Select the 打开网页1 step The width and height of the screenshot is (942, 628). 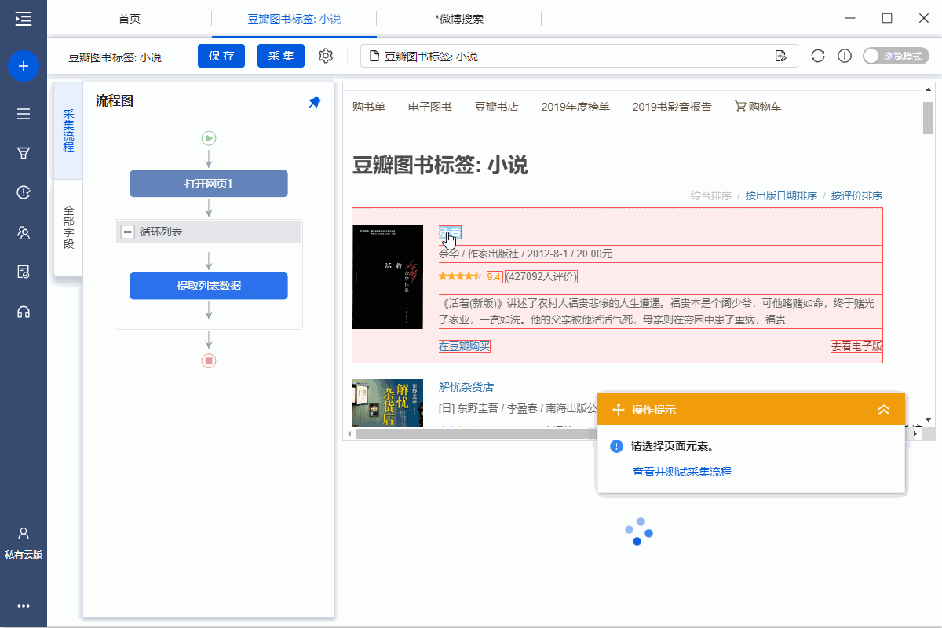click(x=209, y=184)
